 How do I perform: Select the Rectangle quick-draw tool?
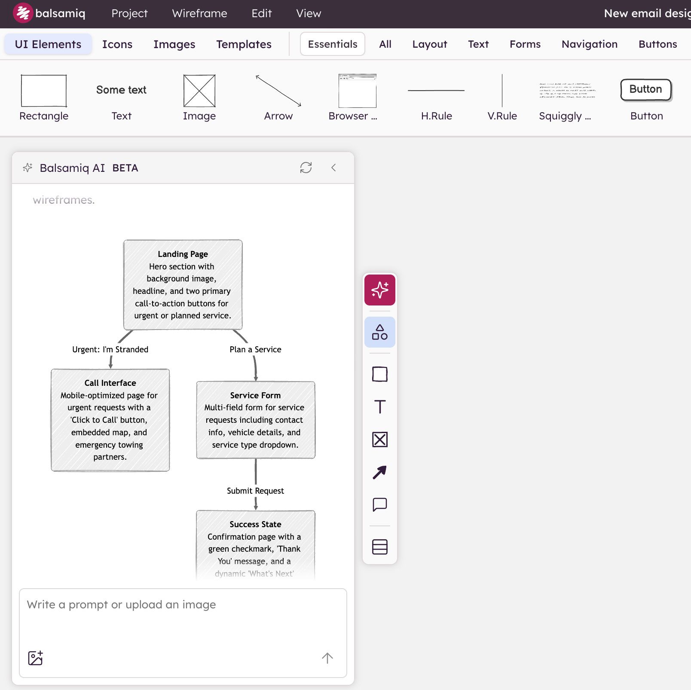point(379,374)
